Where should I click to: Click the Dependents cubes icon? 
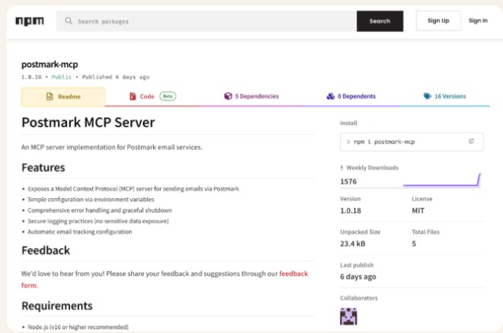point(330,97)
